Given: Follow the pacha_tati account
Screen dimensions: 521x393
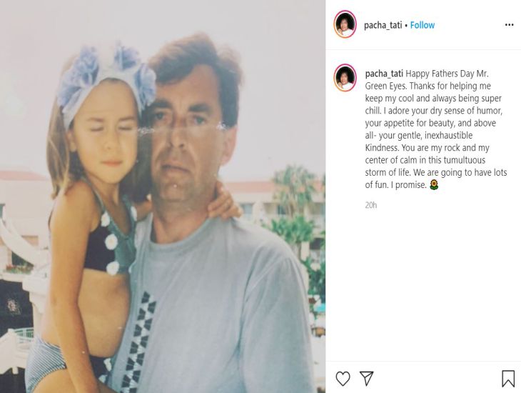Looking at the screenshot, I should click(423, 25).
